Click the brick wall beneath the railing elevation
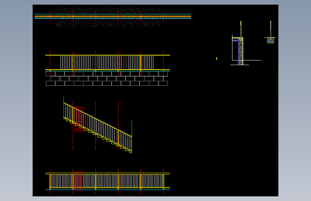This screenshot has width=311, height=201. pyautogui.click(x=107, y=79)
